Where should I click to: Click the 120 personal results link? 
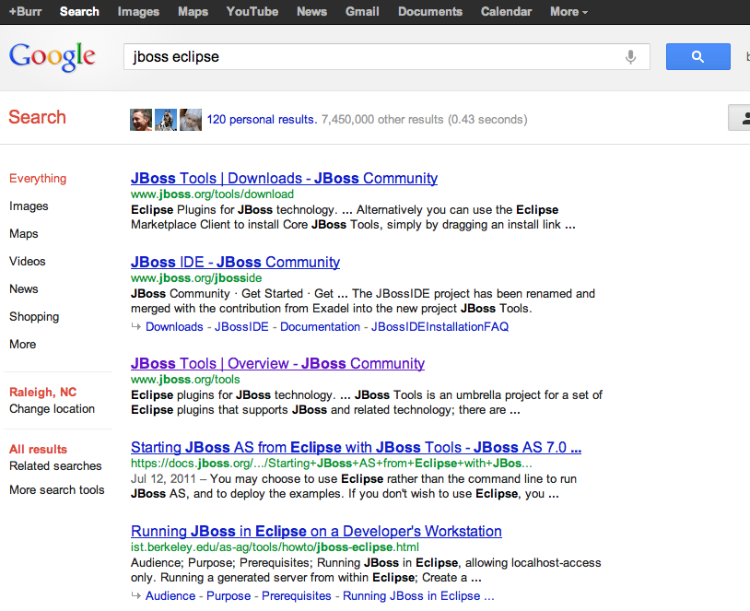click(262, 120)
